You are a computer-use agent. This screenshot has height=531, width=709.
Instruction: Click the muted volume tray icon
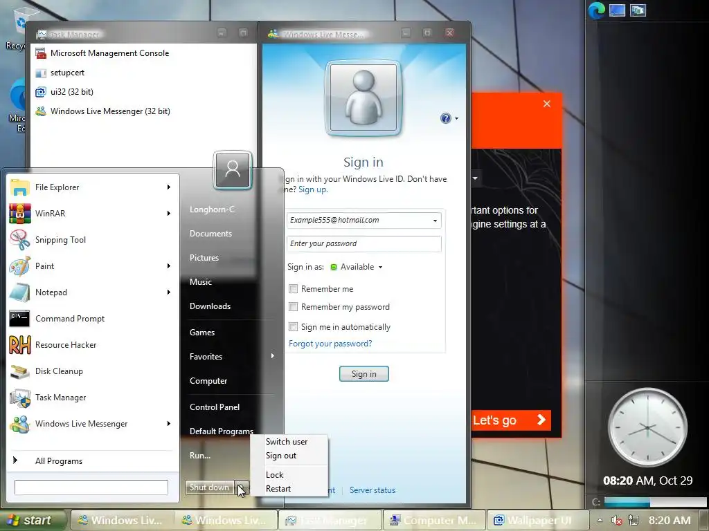point(617,521)
